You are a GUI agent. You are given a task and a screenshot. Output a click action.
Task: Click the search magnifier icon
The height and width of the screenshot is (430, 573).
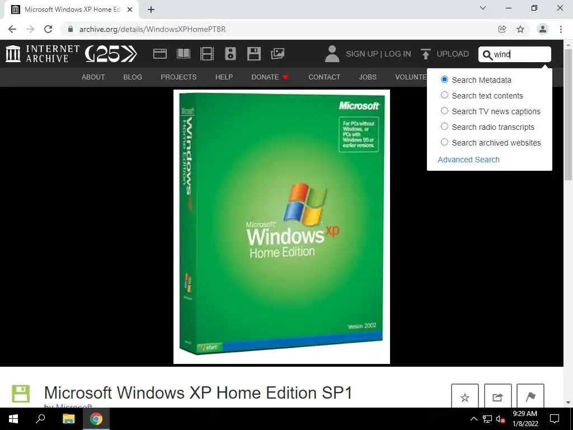tap(487, 54)
